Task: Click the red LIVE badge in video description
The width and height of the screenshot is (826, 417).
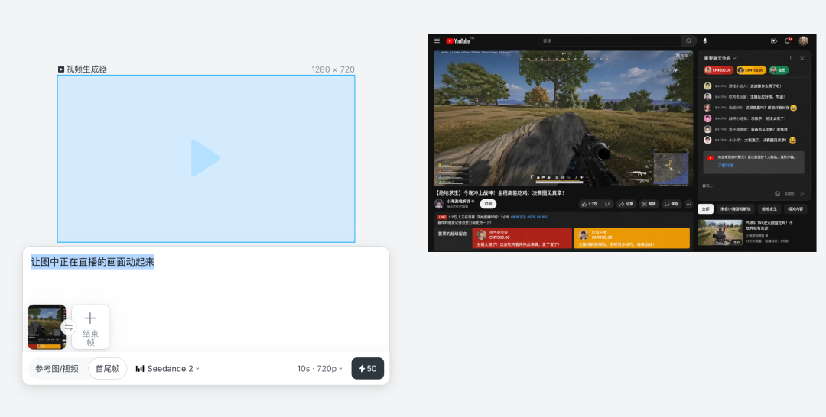Action: coord(442,217)
